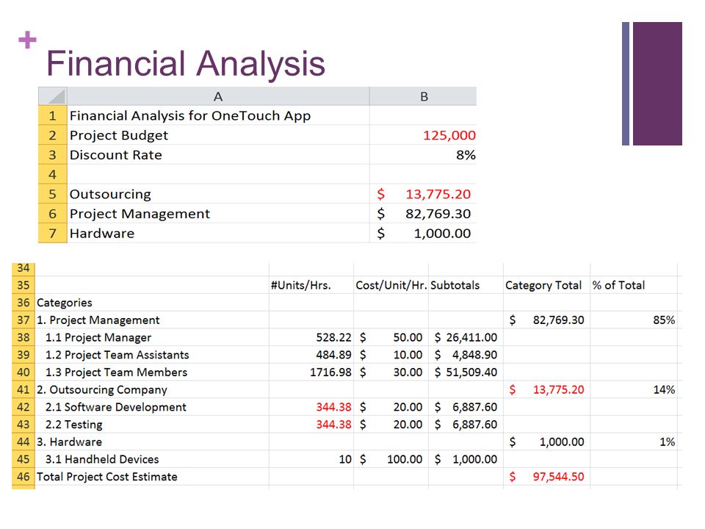Image resolution: width=705 pixels, height=529 pixels.
Task: Select row 41 header
Action: point(23,389)
